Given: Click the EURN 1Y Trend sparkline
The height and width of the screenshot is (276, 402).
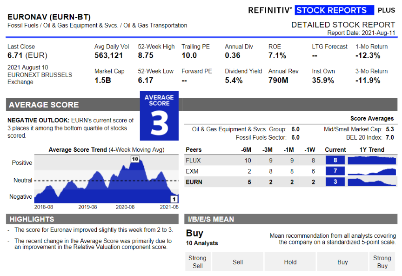Looking at the screenshot, I should [372, 182].
